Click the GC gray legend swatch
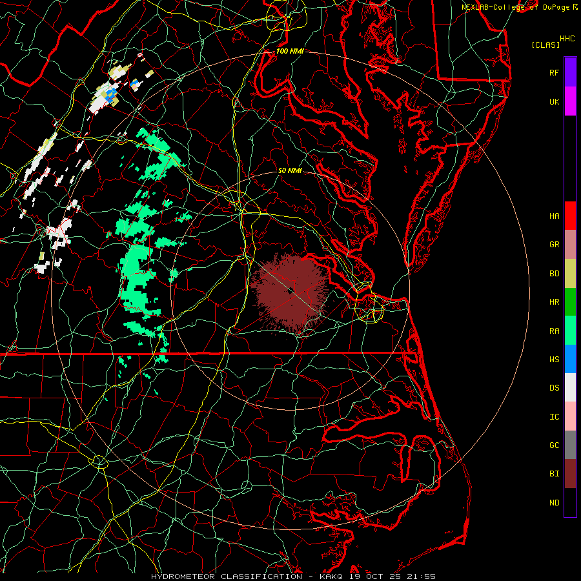This screenshot has width=581, height=581. [x=570, y=445]
